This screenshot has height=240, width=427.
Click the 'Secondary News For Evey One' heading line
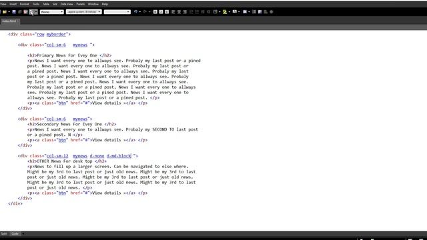click(71, 125)
